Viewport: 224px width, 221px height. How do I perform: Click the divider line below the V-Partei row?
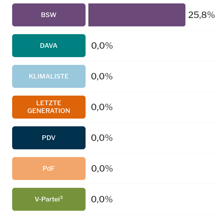[112, 215]
